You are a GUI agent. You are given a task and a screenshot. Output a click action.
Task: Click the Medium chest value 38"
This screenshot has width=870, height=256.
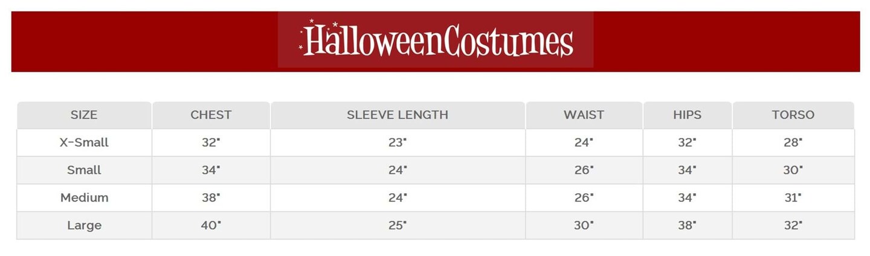coord(211,197)
